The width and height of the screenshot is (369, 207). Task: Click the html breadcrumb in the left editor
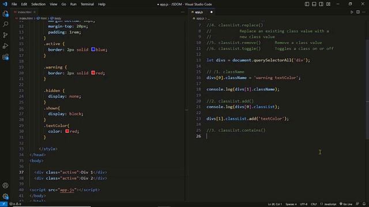[42, 18]
